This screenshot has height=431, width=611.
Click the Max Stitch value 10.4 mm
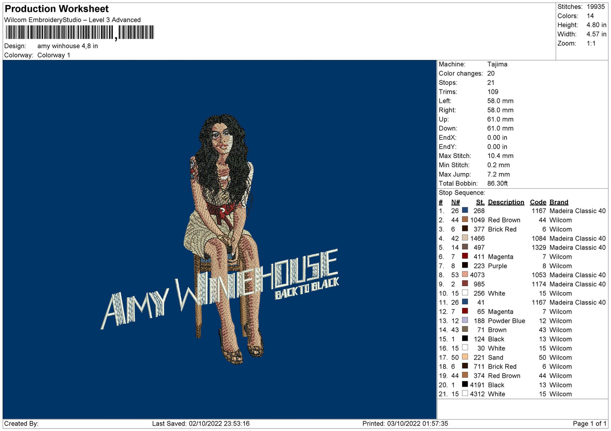[500, 156]
